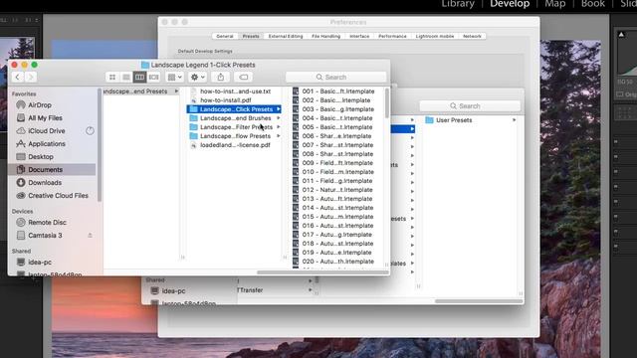637x358 pixels.
Task: Select 015 - Autu...m.lrtemplate file
Action: coord(337,217)
